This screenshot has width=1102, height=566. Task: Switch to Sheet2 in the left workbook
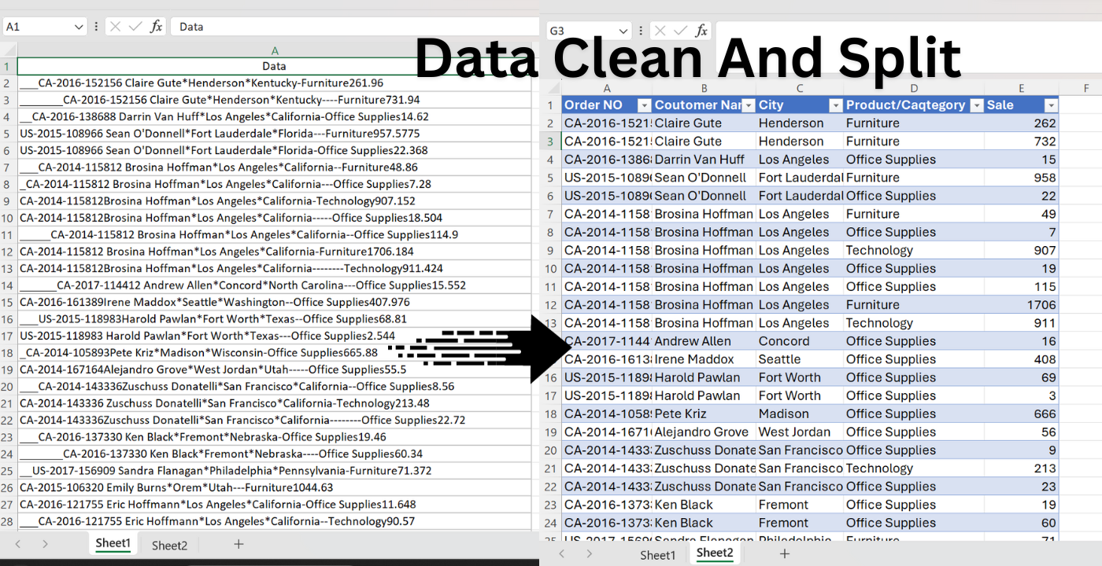pos(169,545)
